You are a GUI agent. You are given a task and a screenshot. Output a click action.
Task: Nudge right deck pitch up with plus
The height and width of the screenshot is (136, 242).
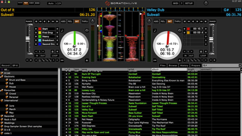(x=214, y=60)
